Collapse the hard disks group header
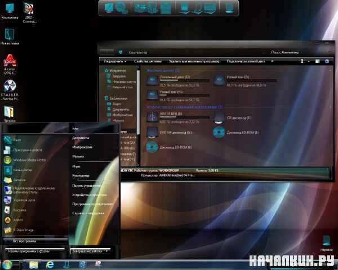This screenshot has width=338, height=270. click(163, 70)
